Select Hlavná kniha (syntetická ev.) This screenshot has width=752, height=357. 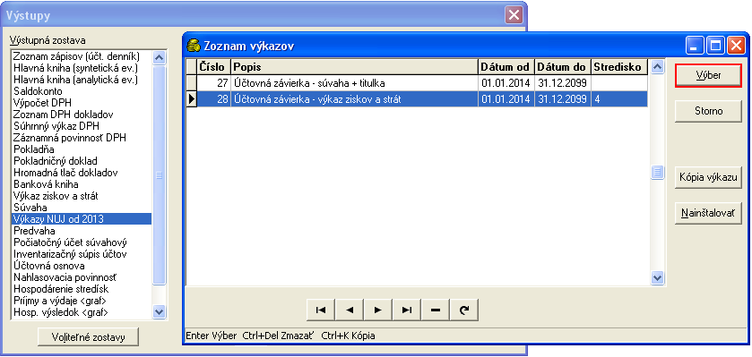[x=82, y=68]
